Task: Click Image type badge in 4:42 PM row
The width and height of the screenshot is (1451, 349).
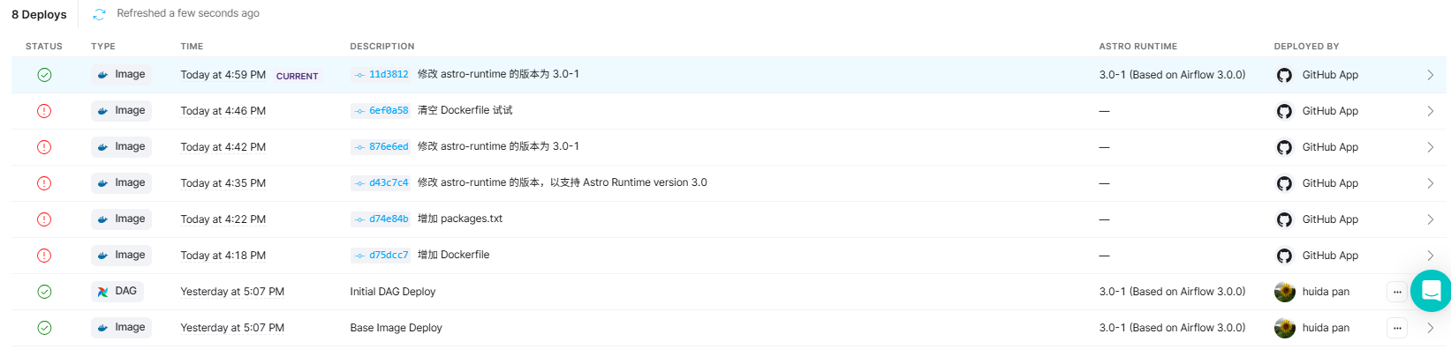Action: coord(121,147)
